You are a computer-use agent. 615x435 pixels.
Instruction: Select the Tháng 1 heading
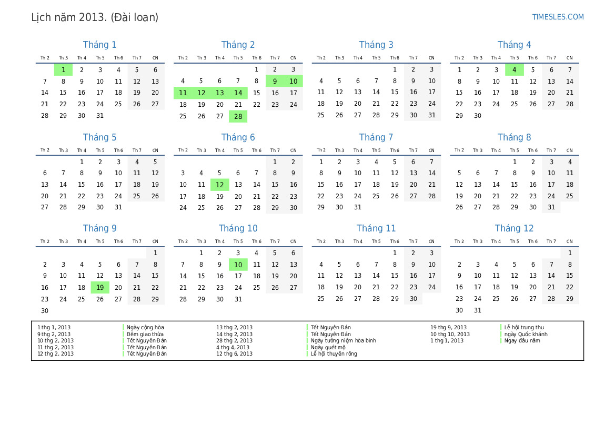pos(99,45)
